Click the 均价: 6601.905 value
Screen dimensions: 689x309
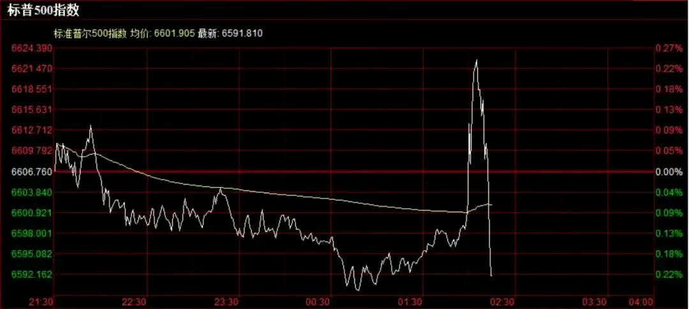pyautogui.click(x=162, y=33)
